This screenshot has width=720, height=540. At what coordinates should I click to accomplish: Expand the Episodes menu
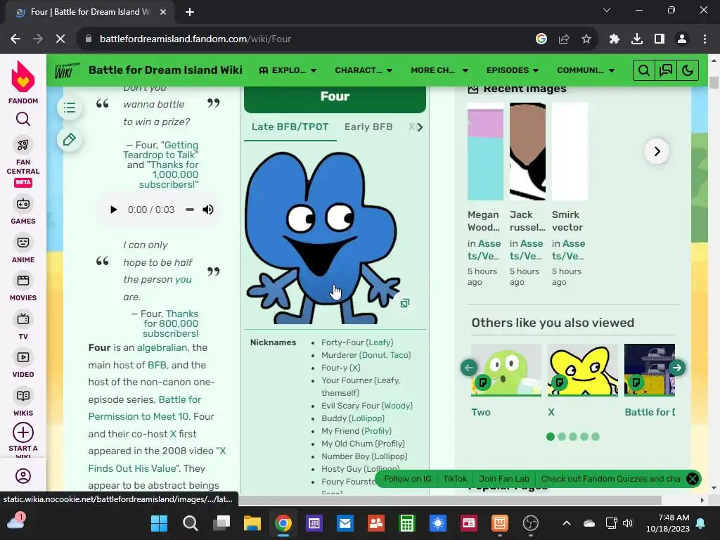513,70
